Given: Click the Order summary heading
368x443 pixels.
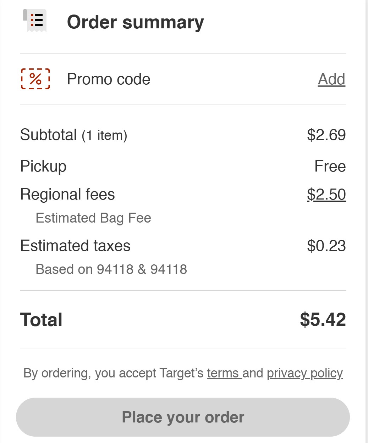Looking at the screenshot, I should [x=135, y=22].
